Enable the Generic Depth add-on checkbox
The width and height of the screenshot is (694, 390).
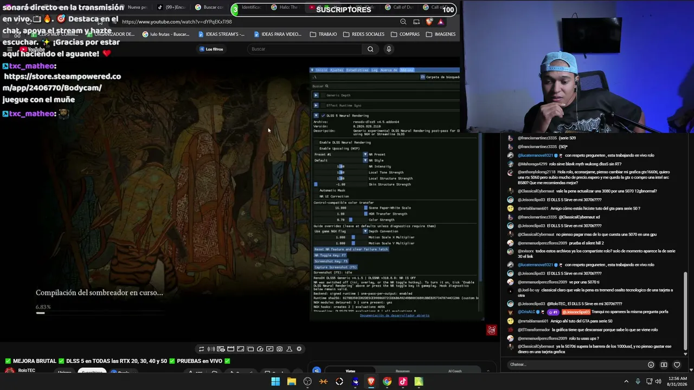[x=323, y=95]
